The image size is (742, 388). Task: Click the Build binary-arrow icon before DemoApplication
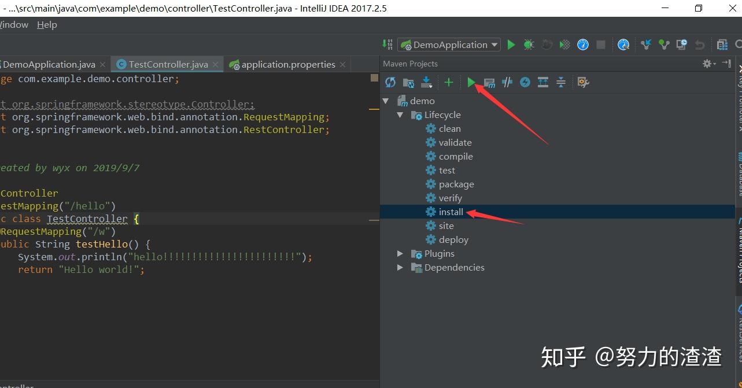387,45
